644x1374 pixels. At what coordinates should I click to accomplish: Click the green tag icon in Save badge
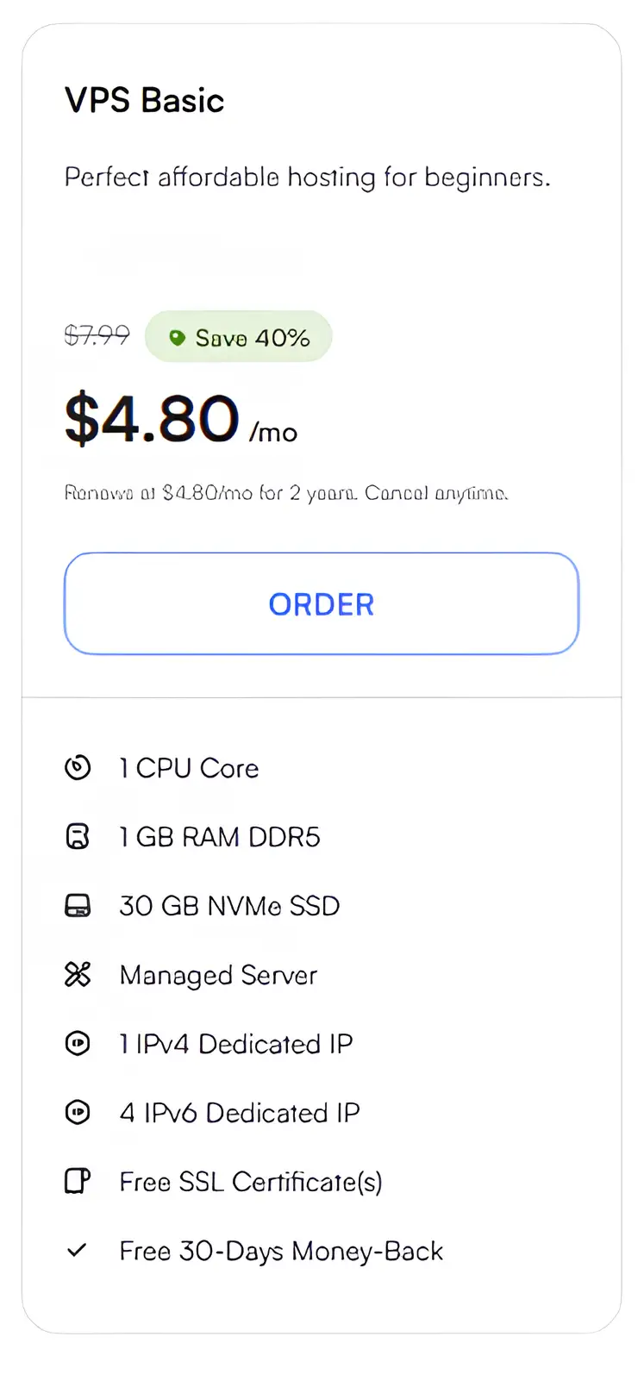[177, 337]
